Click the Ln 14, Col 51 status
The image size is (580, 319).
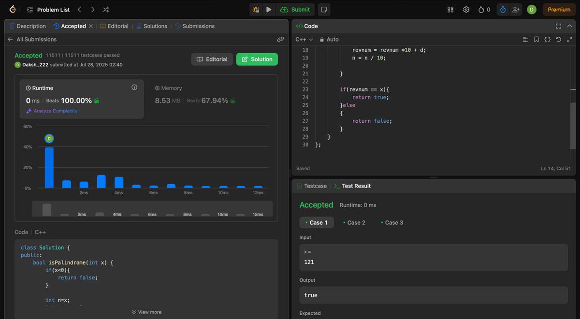pyautogui.click(x=556, y=169)
